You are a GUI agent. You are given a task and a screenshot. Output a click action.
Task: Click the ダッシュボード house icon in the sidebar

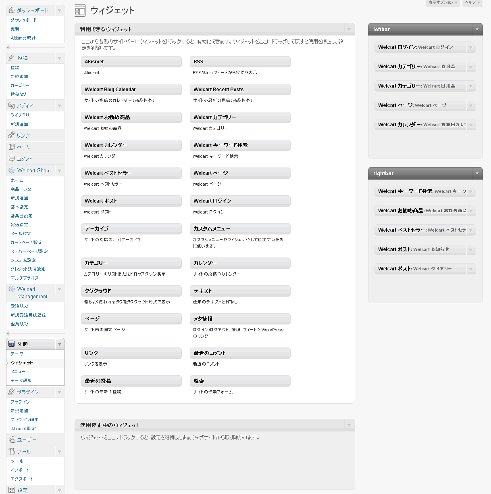point(12,10)
